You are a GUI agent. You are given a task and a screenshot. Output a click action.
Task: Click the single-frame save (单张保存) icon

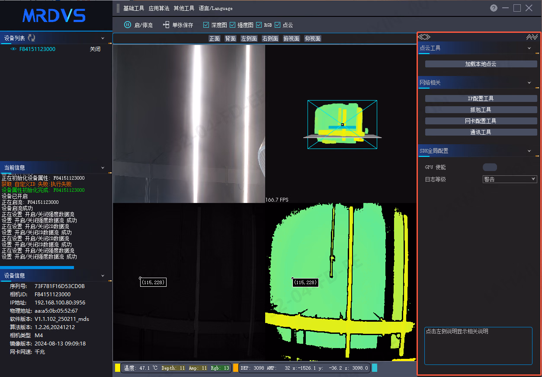point(166,25)
